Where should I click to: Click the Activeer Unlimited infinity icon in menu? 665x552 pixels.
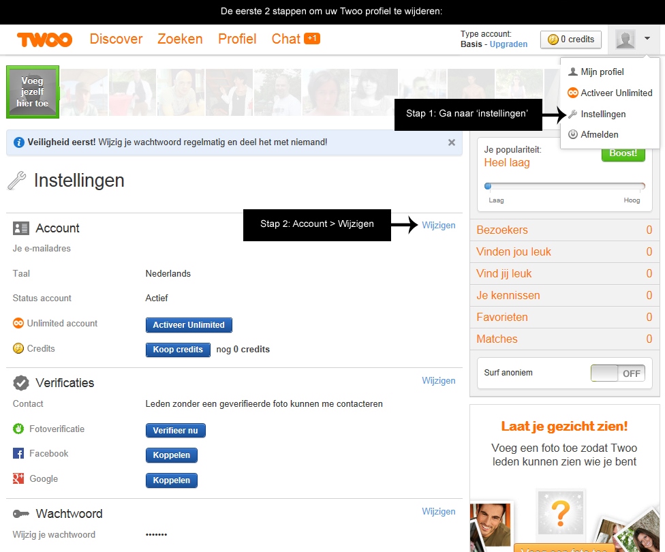573,93
